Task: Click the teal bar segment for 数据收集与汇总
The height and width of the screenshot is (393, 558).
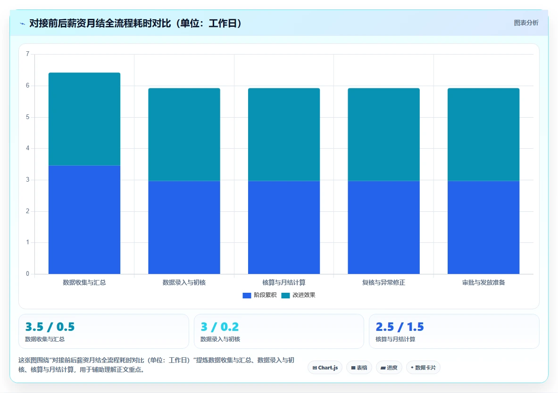Action: 84,119
